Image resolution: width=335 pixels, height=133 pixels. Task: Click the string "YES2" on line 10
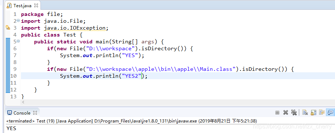(132, 76)
